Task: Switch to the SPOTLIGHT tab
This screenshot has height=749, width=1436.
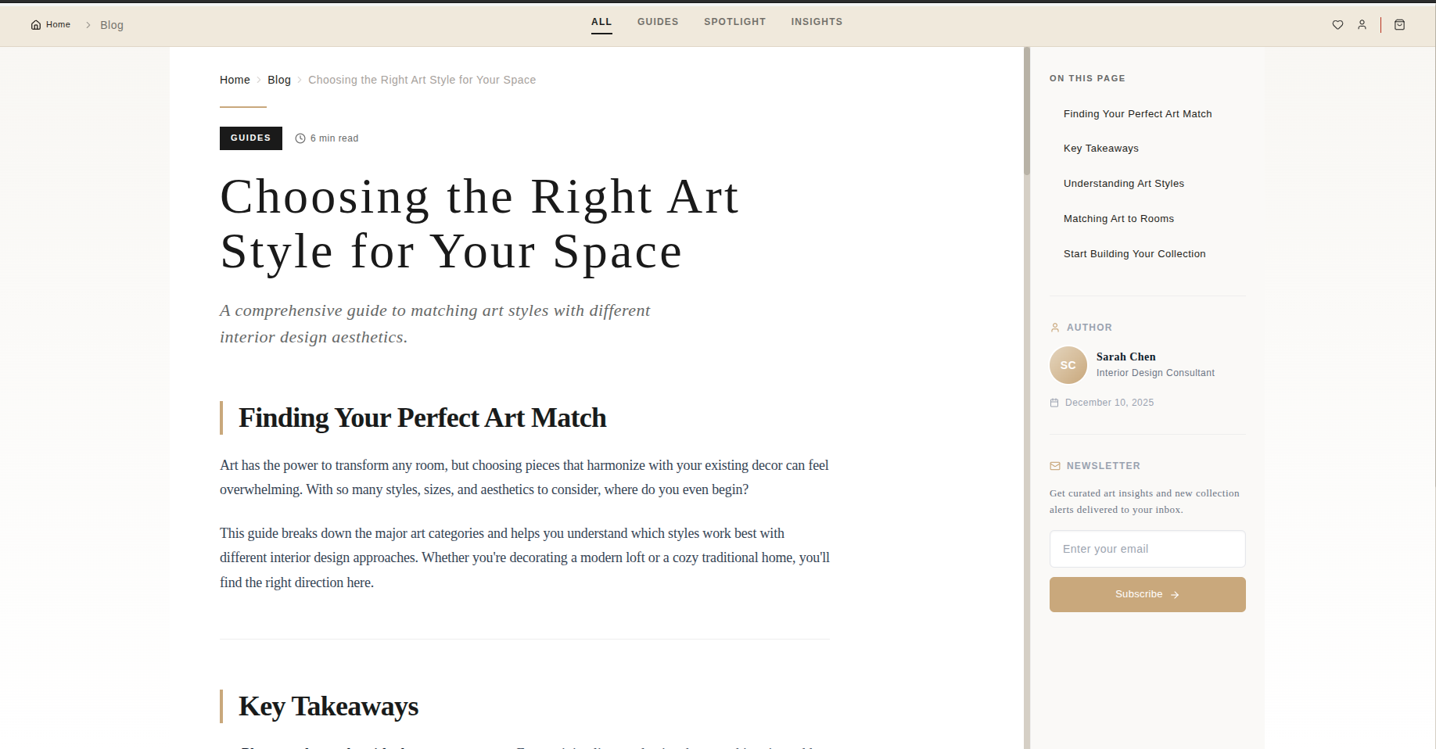Action: [734, 21]
